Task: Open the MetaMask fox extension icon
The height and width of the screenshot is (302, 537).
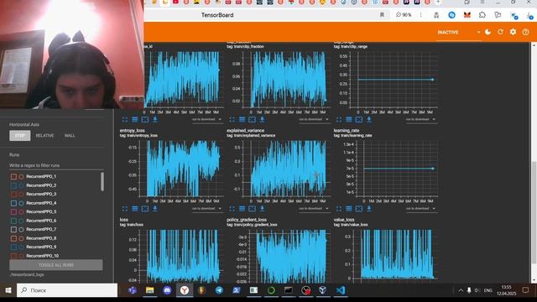Action: pos(467,15)
